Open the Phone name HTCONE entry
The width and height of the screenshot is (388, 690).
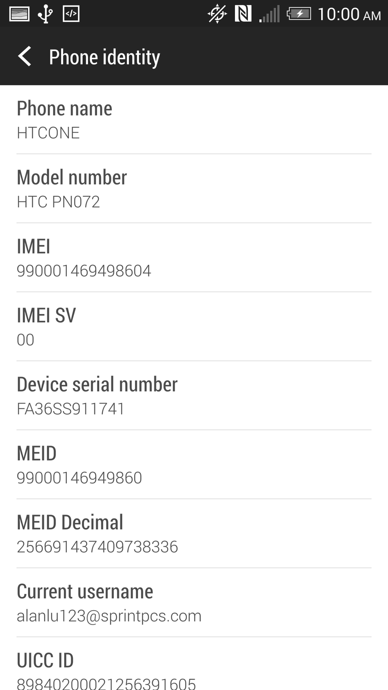click(194, 119)
